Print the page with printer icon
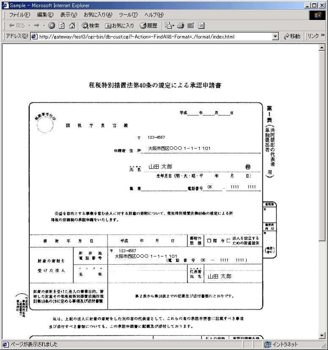 [180, 25]
